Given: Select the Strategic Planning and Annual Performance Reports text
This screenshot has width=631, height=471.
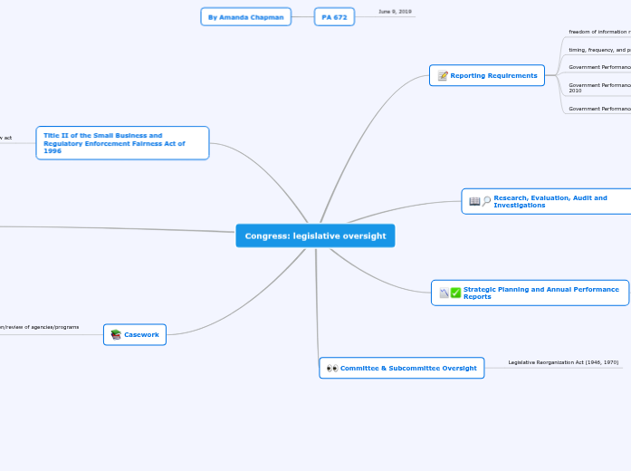Looking at the screenshot, I should click(x=541, y=293).
